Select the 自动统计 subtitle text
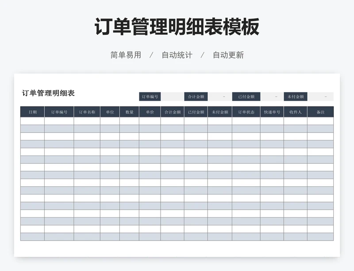This screenshot has height=271, width=354. click(x=177, y=55)
